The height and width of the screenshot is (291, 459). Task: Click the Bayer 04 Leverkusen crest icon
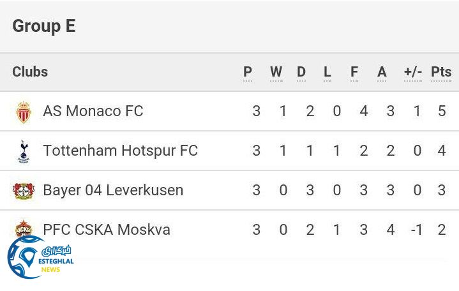coord(24,191)
